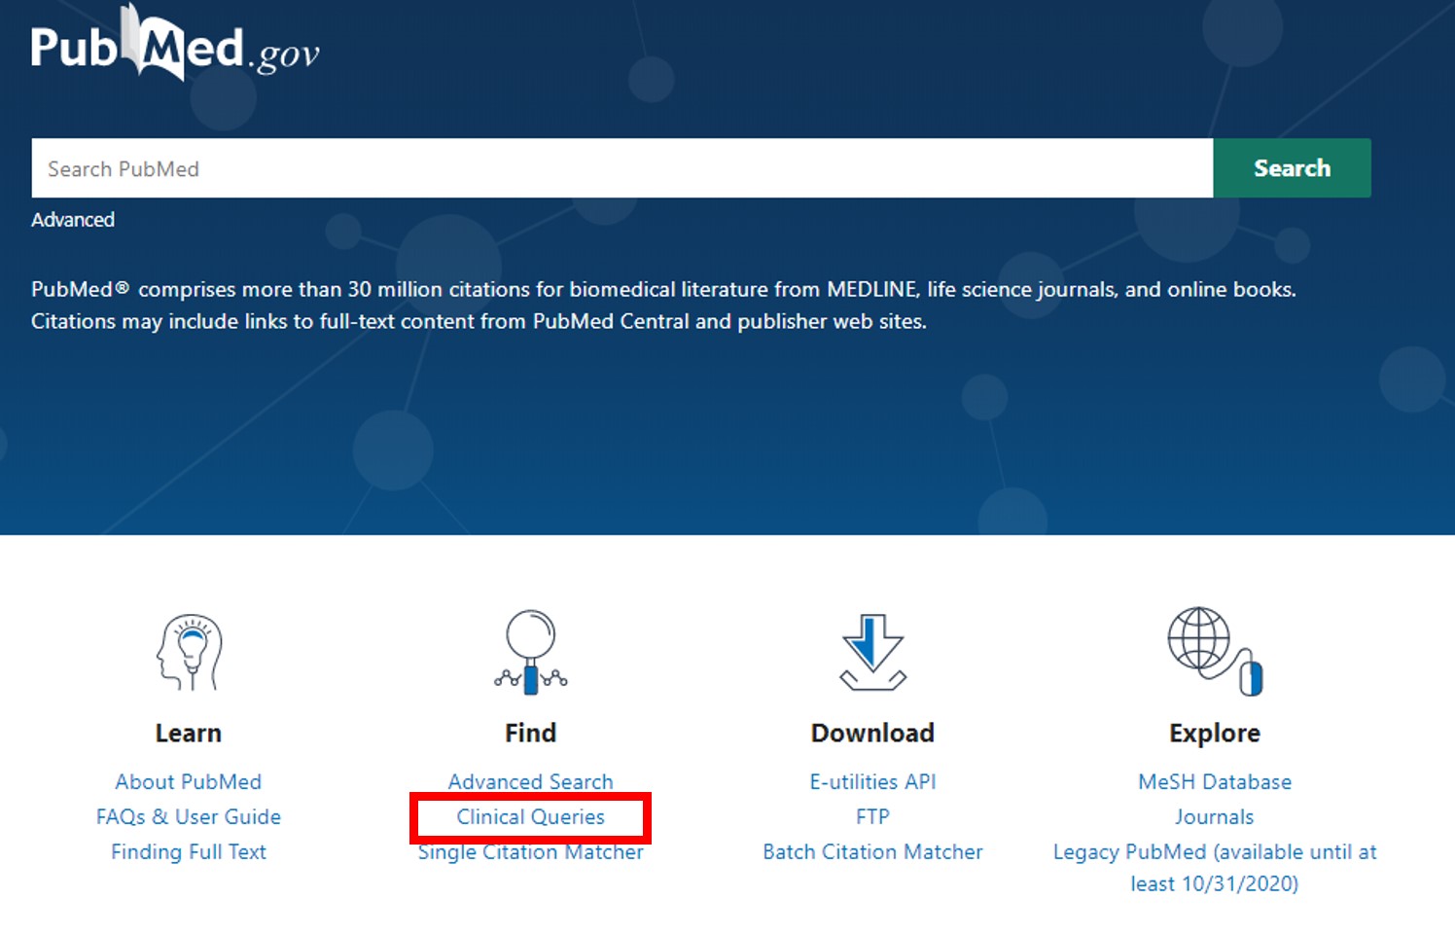The height and width of the screenshot is (935, 1455).
Task: Click the Download arrow icon
Action: pos(872,652)
